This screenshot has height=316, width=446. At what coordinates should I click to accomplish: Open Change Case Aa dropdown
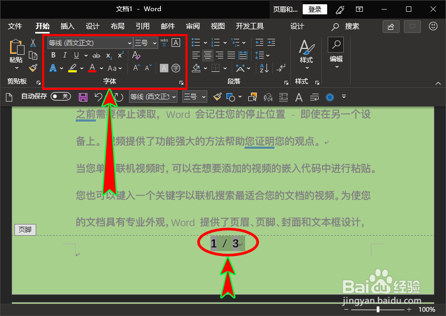click(115, 68)
